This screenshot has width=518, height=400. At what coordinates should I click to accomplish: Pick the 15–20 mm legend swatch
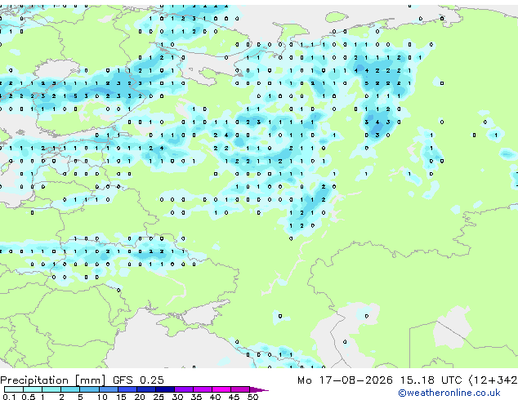coord(127,389)
